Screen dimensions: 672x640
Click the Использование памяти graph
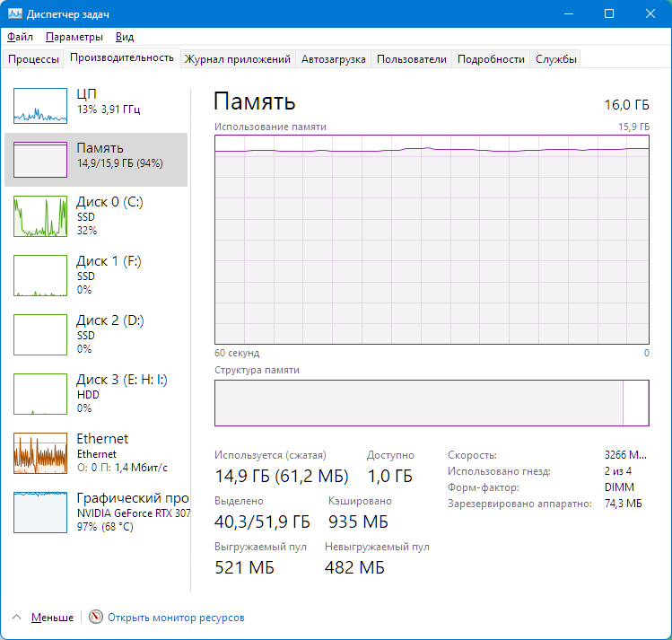[432, 240]
